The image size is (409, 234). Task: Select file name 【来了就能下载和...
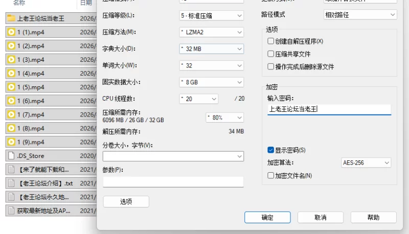pos(43,170)
